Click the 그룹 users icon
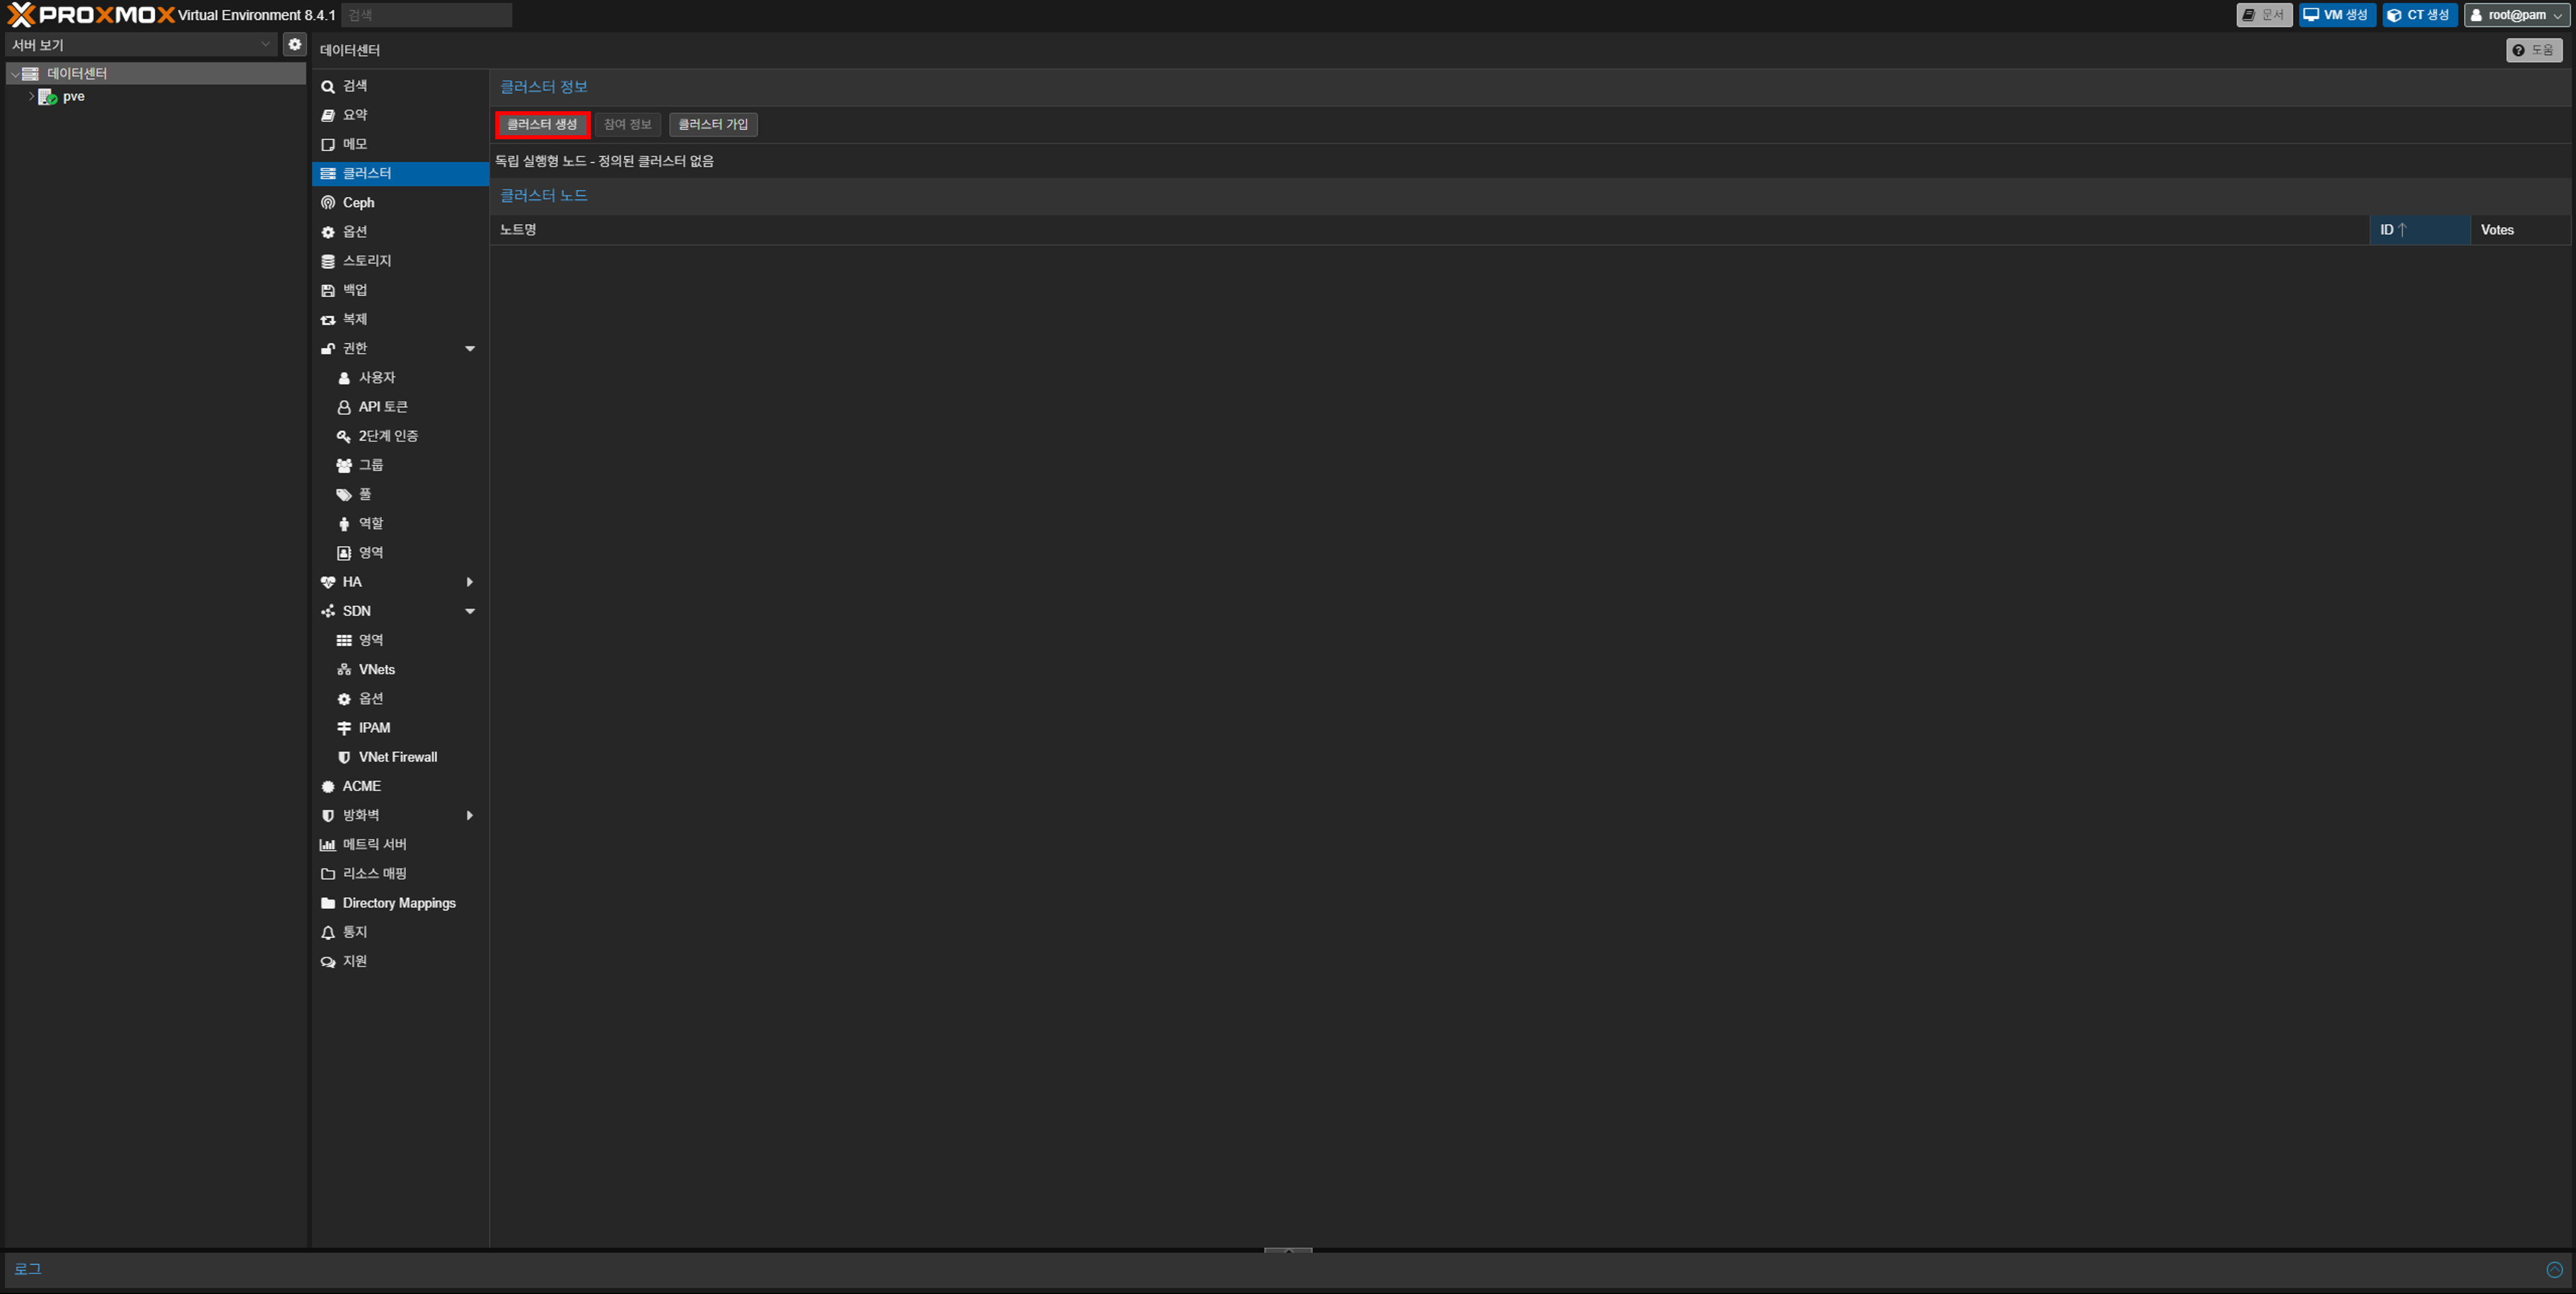 pyautogui.click(x=343, y=466)
